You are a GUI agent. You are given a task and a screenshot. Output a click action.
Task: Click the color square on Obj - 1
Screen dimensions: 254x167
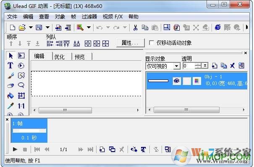click(196, 81)
